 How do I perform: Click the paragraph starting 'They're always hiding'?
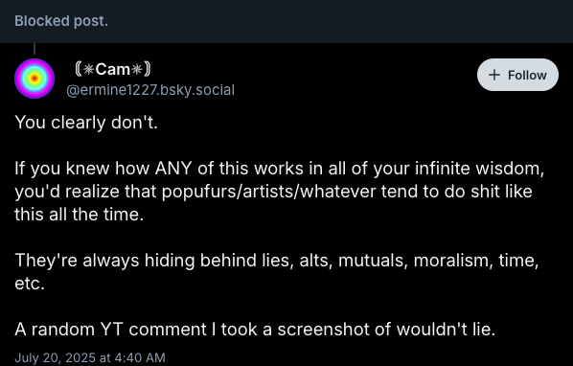(277, 272)
